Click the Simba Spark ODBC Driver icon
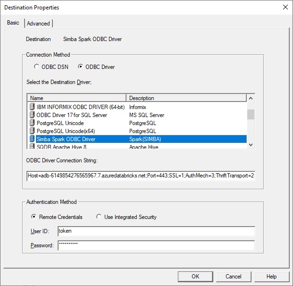This screenshot has height=286, width=293. (x=32, y=139)
